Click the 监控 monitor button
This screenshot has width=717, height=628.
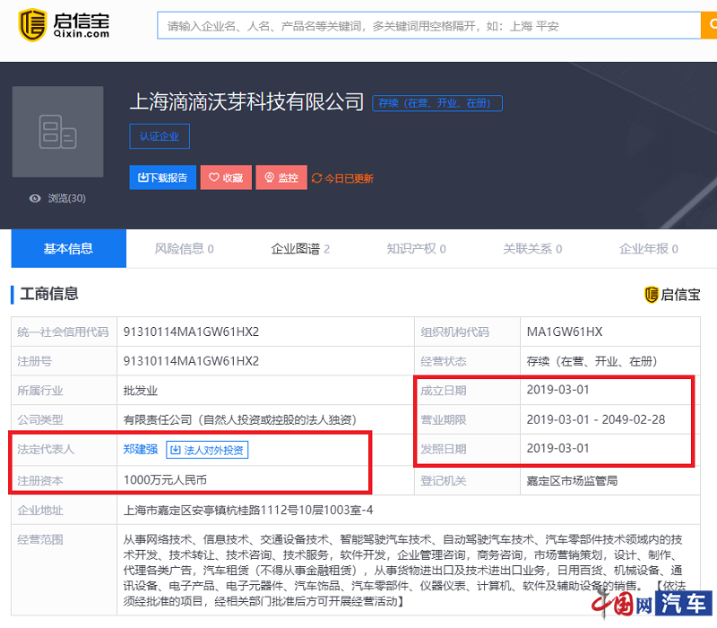(x=281, y=177)
